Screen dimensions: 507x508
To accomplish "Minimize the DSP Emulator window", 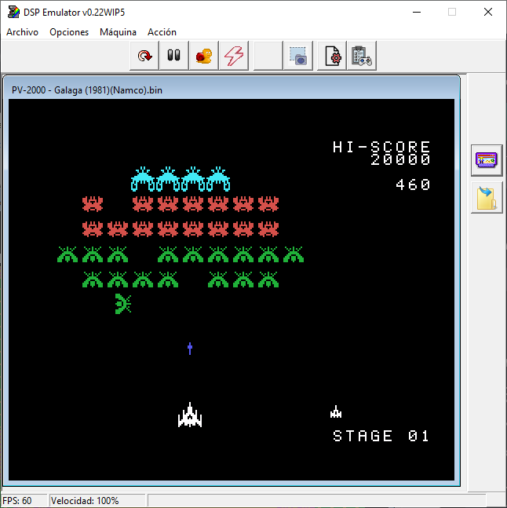I will click(417, 13).
